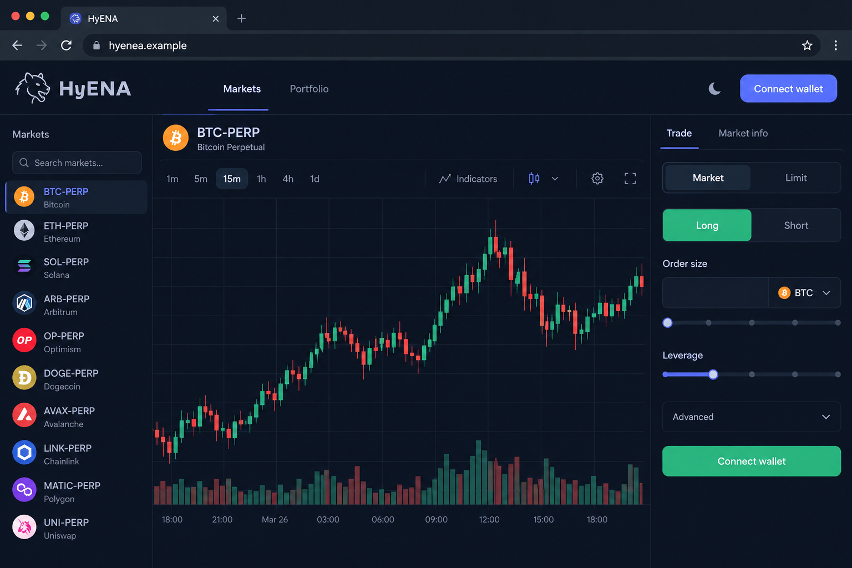852x568 pixels.
Task: Click the Optimism OP icon
Action: click(24, 341)
